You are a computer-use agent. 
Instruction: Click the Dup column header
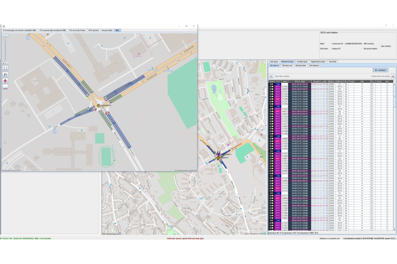pos(351,82)
